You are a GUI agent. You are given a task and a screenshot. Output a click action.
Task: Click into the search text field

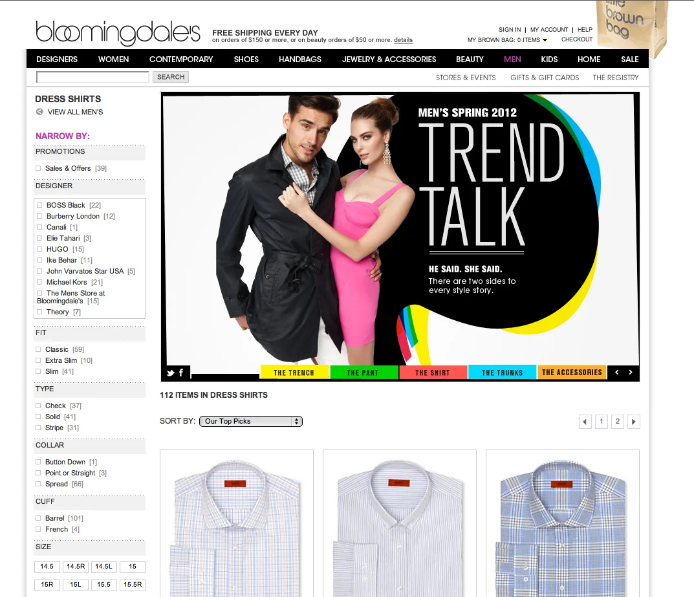coord(92,77)
